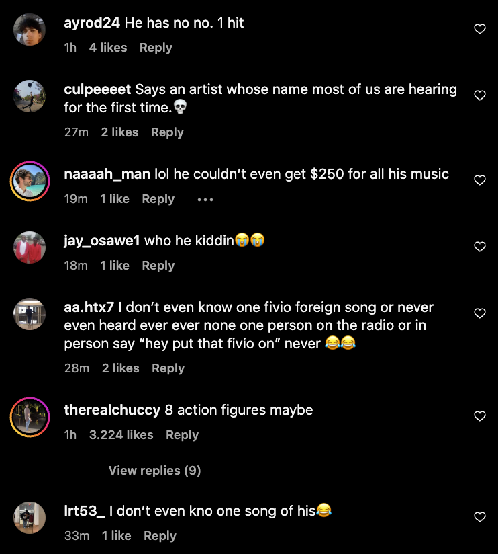Toggle the like heart on lrt53_'s comment

pos(480,517)
